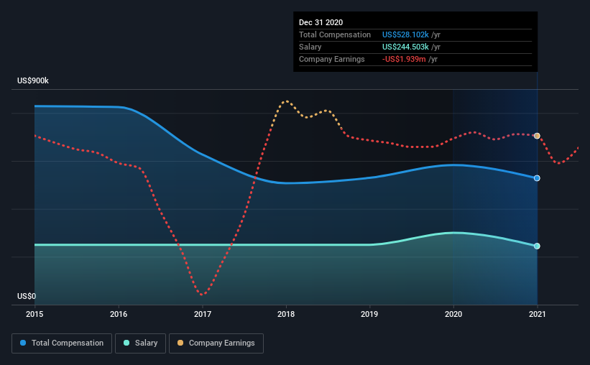The width and height of the screenshot is (590, 365).
Task: Click the Salary data point at 2021
Action: [x=537, y=246]
